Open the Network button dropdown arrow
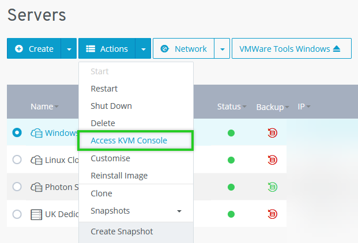This screenshot has height=243, width=358. [222, 49]
